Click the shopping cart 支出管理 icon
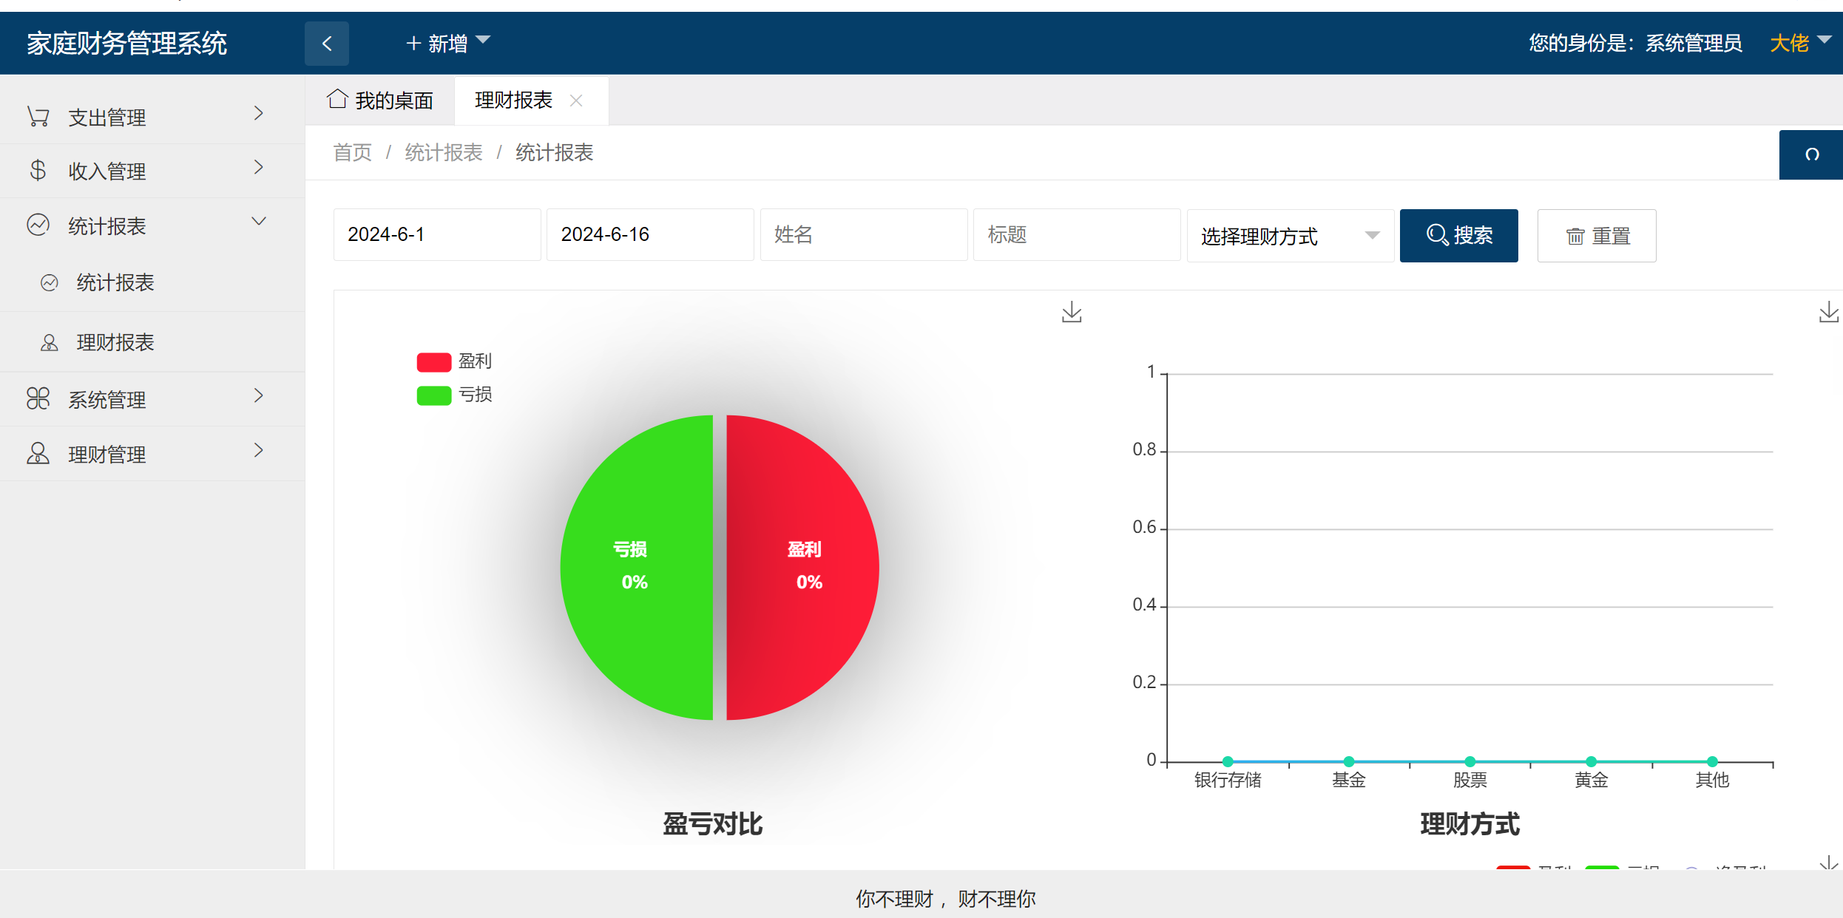This screenshot has height=918, width=1843. point(38,117)
